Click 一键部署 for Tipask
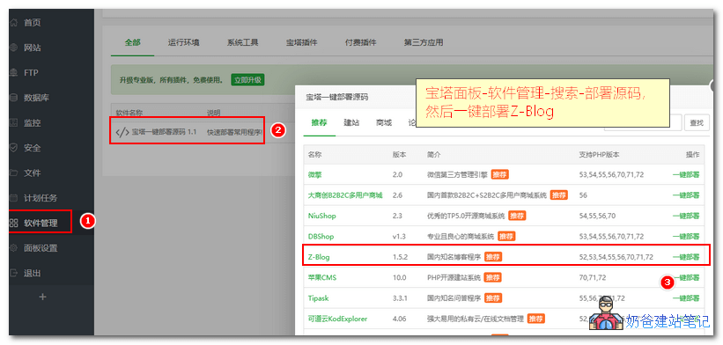The height and width of the screenshot is (345, 723). [686, 298]
